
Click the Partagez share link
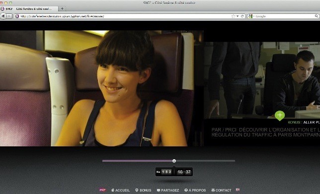point(168,190)
